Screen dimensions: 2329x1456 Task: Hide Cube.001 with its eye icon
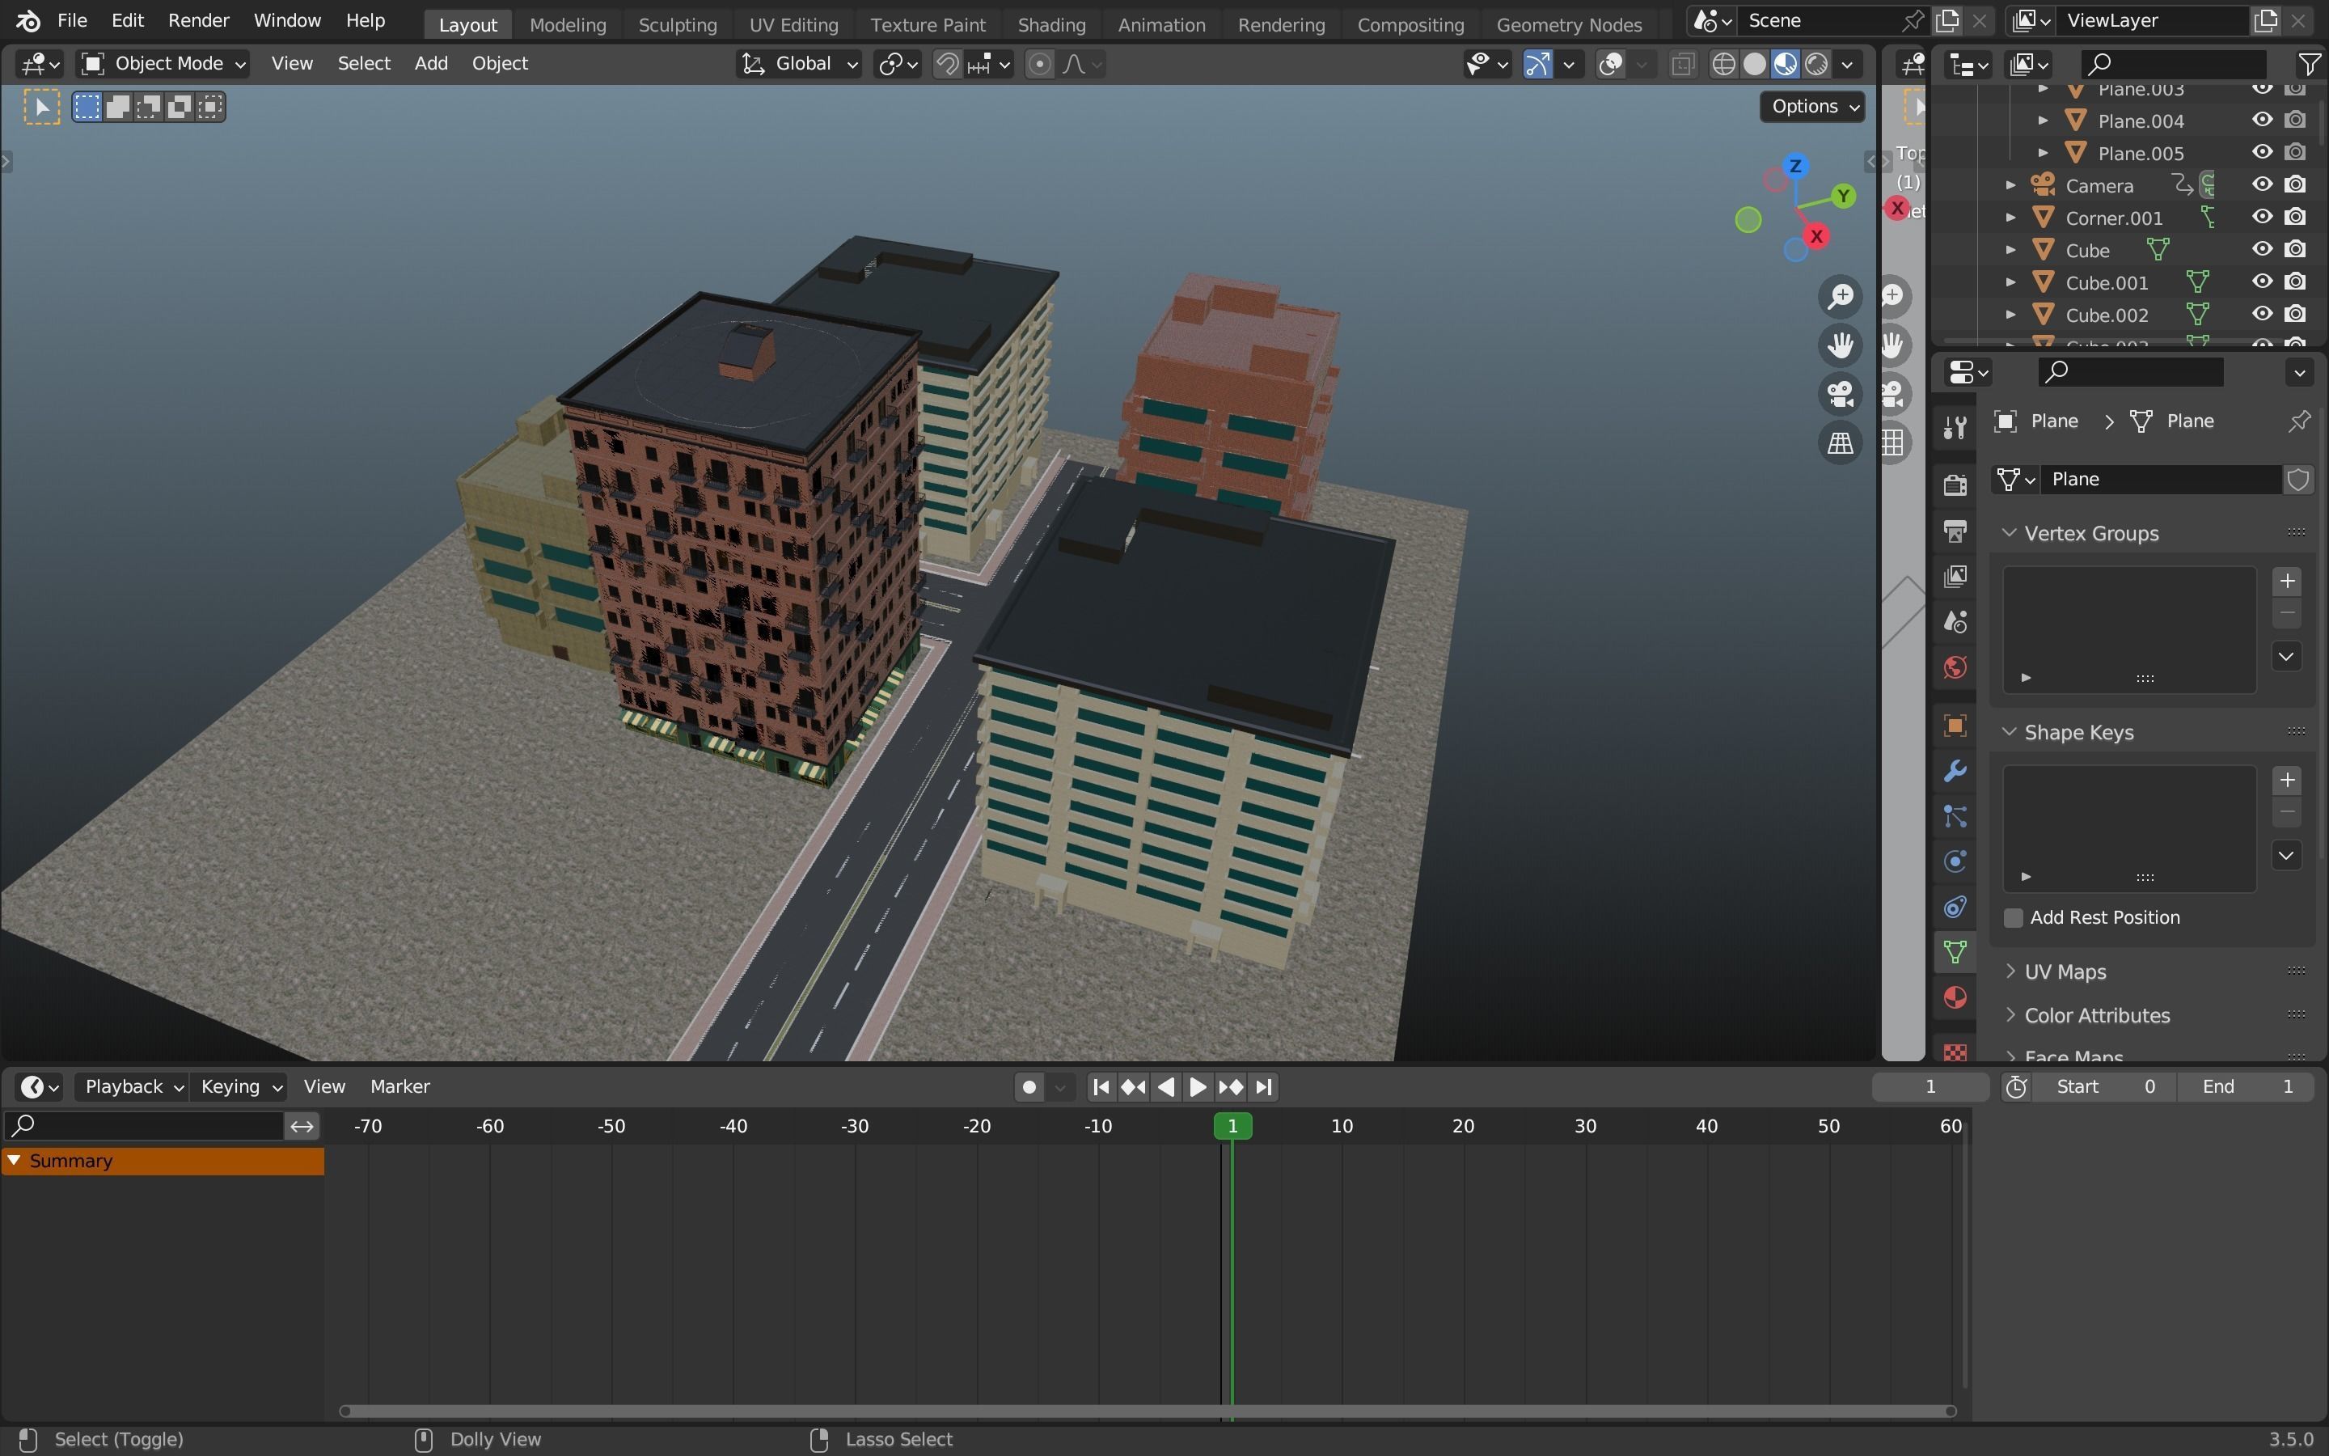[2263, 282]
